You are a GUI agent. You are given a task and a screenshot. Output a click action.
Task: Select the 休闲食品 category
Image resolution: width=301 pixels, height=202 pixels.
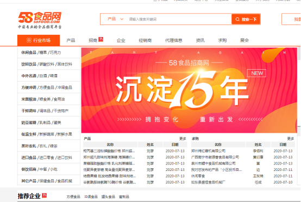tap(29, 52)
